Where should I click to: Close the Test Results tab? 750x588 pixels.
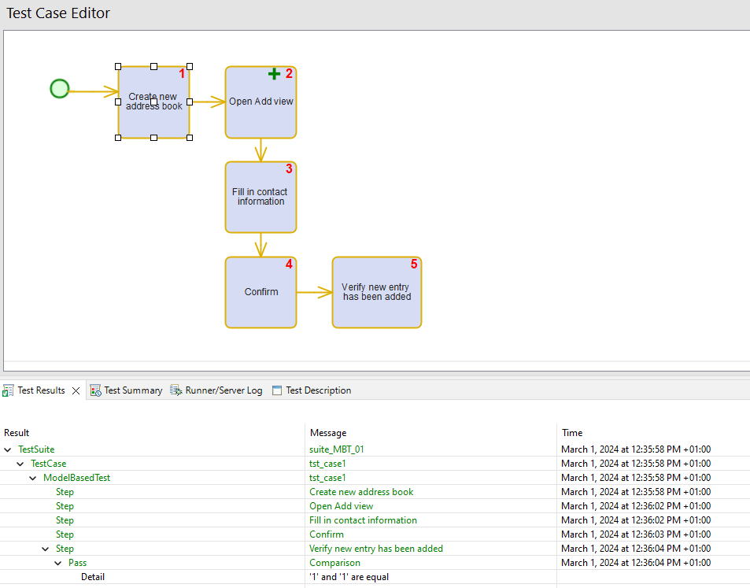click(76, 390)
